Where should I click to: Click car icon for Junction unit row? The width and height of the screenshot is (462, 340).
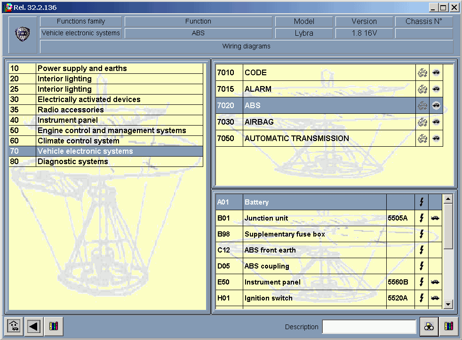coord(435,218)
